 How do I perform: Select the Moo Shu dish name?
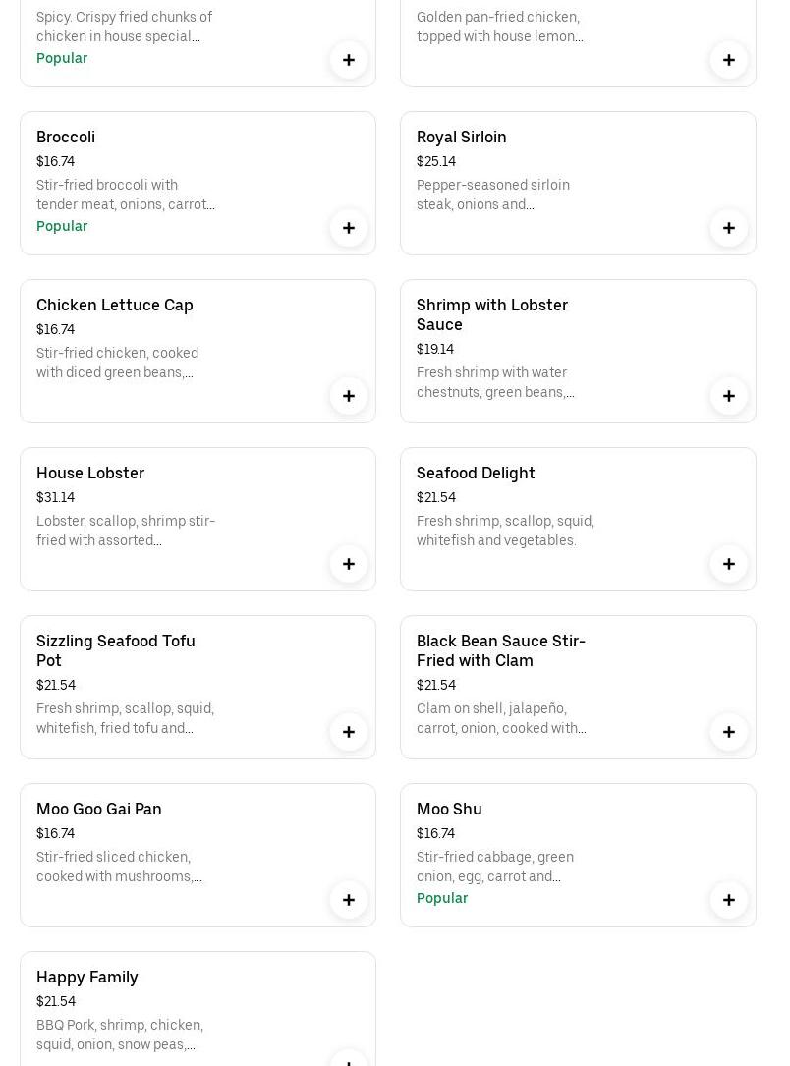pyautogui.click(x=449, y=809)
